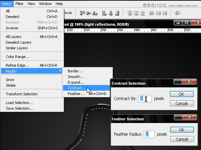The width and height of the screenshot is (201, 150).
Task: Choose Deselect in the Select menu
Action: pos(32,17)
